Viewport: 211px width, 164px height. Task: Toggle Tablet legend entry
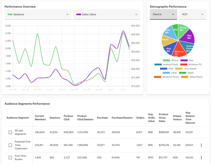point(186,73)
